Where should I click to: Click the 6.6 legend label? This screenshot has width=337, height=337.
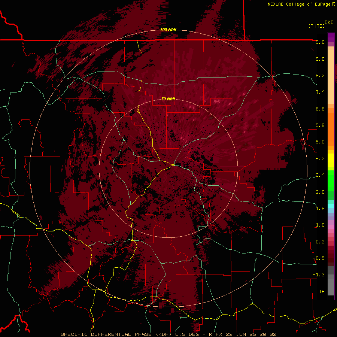tap(320, 109)
